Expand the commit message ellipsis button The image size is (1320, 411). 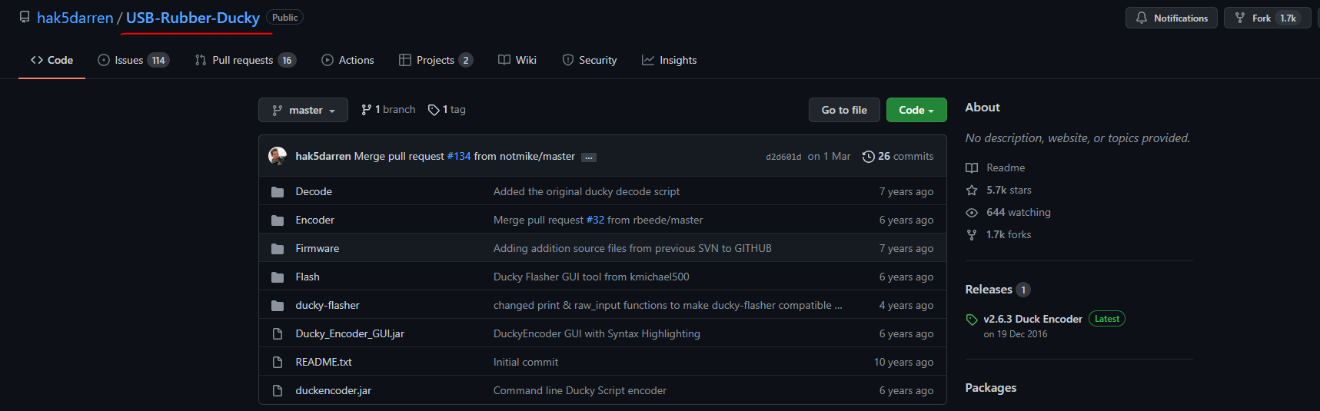589,157
